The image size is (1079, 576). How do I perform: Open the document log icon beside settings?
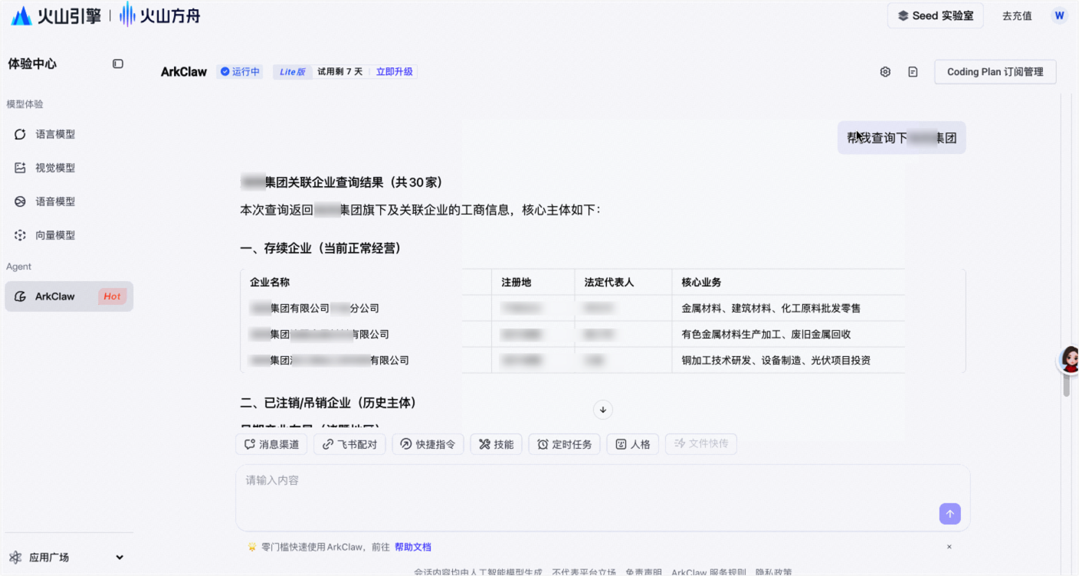pyautogui.click(x=913, y=72)
